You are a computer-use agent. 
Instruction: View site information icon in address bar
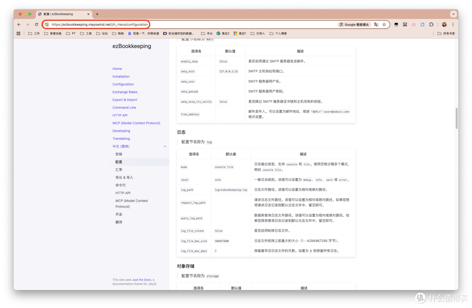click(47, 24)
